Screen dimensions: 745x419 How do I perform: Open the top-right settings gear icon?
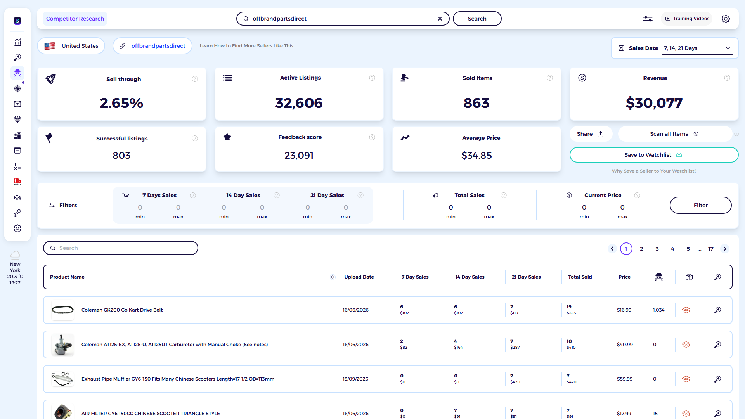pos(726,19)
